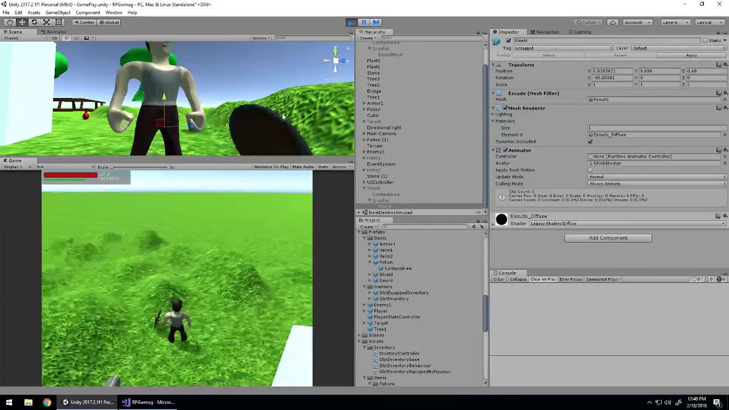Click the Shield prefab in Project panel
This screenshot has height=410, width=729.
386,274
